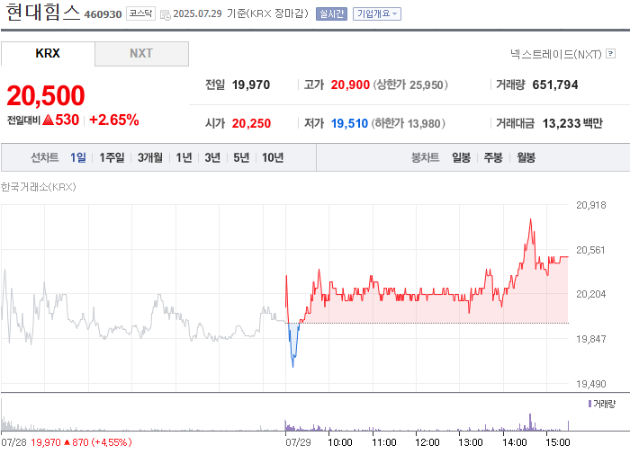Image resolution: width=630 pixels, height=454 pixels.
Task: Select the 1주일 line chart period
Action: click(x=112, y=157)
